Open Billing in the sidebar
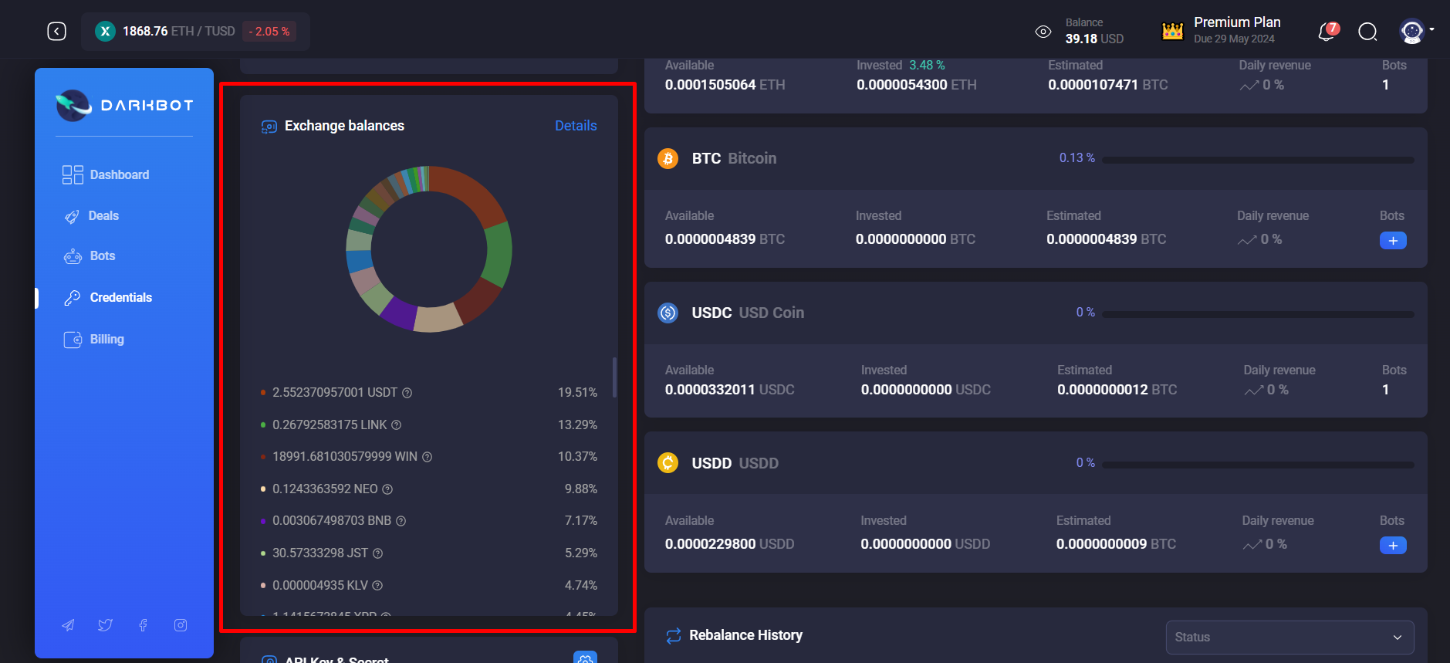This screenshot has height=663, width=1450. pos(94,339)
